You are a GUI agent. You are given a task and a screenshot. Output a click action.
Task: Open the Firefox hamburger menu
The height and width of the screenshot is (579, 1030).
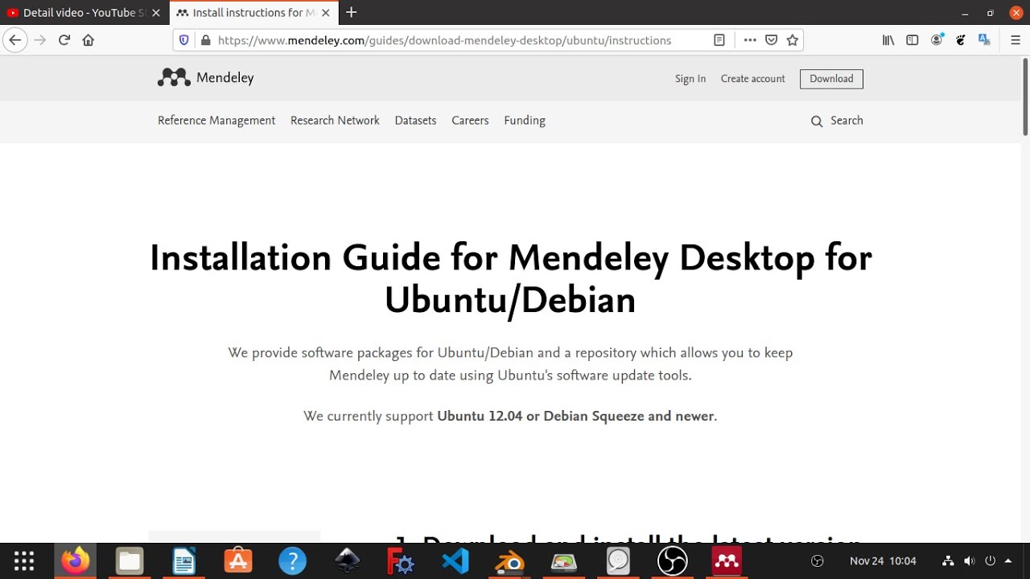click(x=1016, y=40)
